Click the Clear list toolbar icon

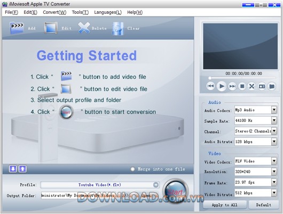(118, 28)
